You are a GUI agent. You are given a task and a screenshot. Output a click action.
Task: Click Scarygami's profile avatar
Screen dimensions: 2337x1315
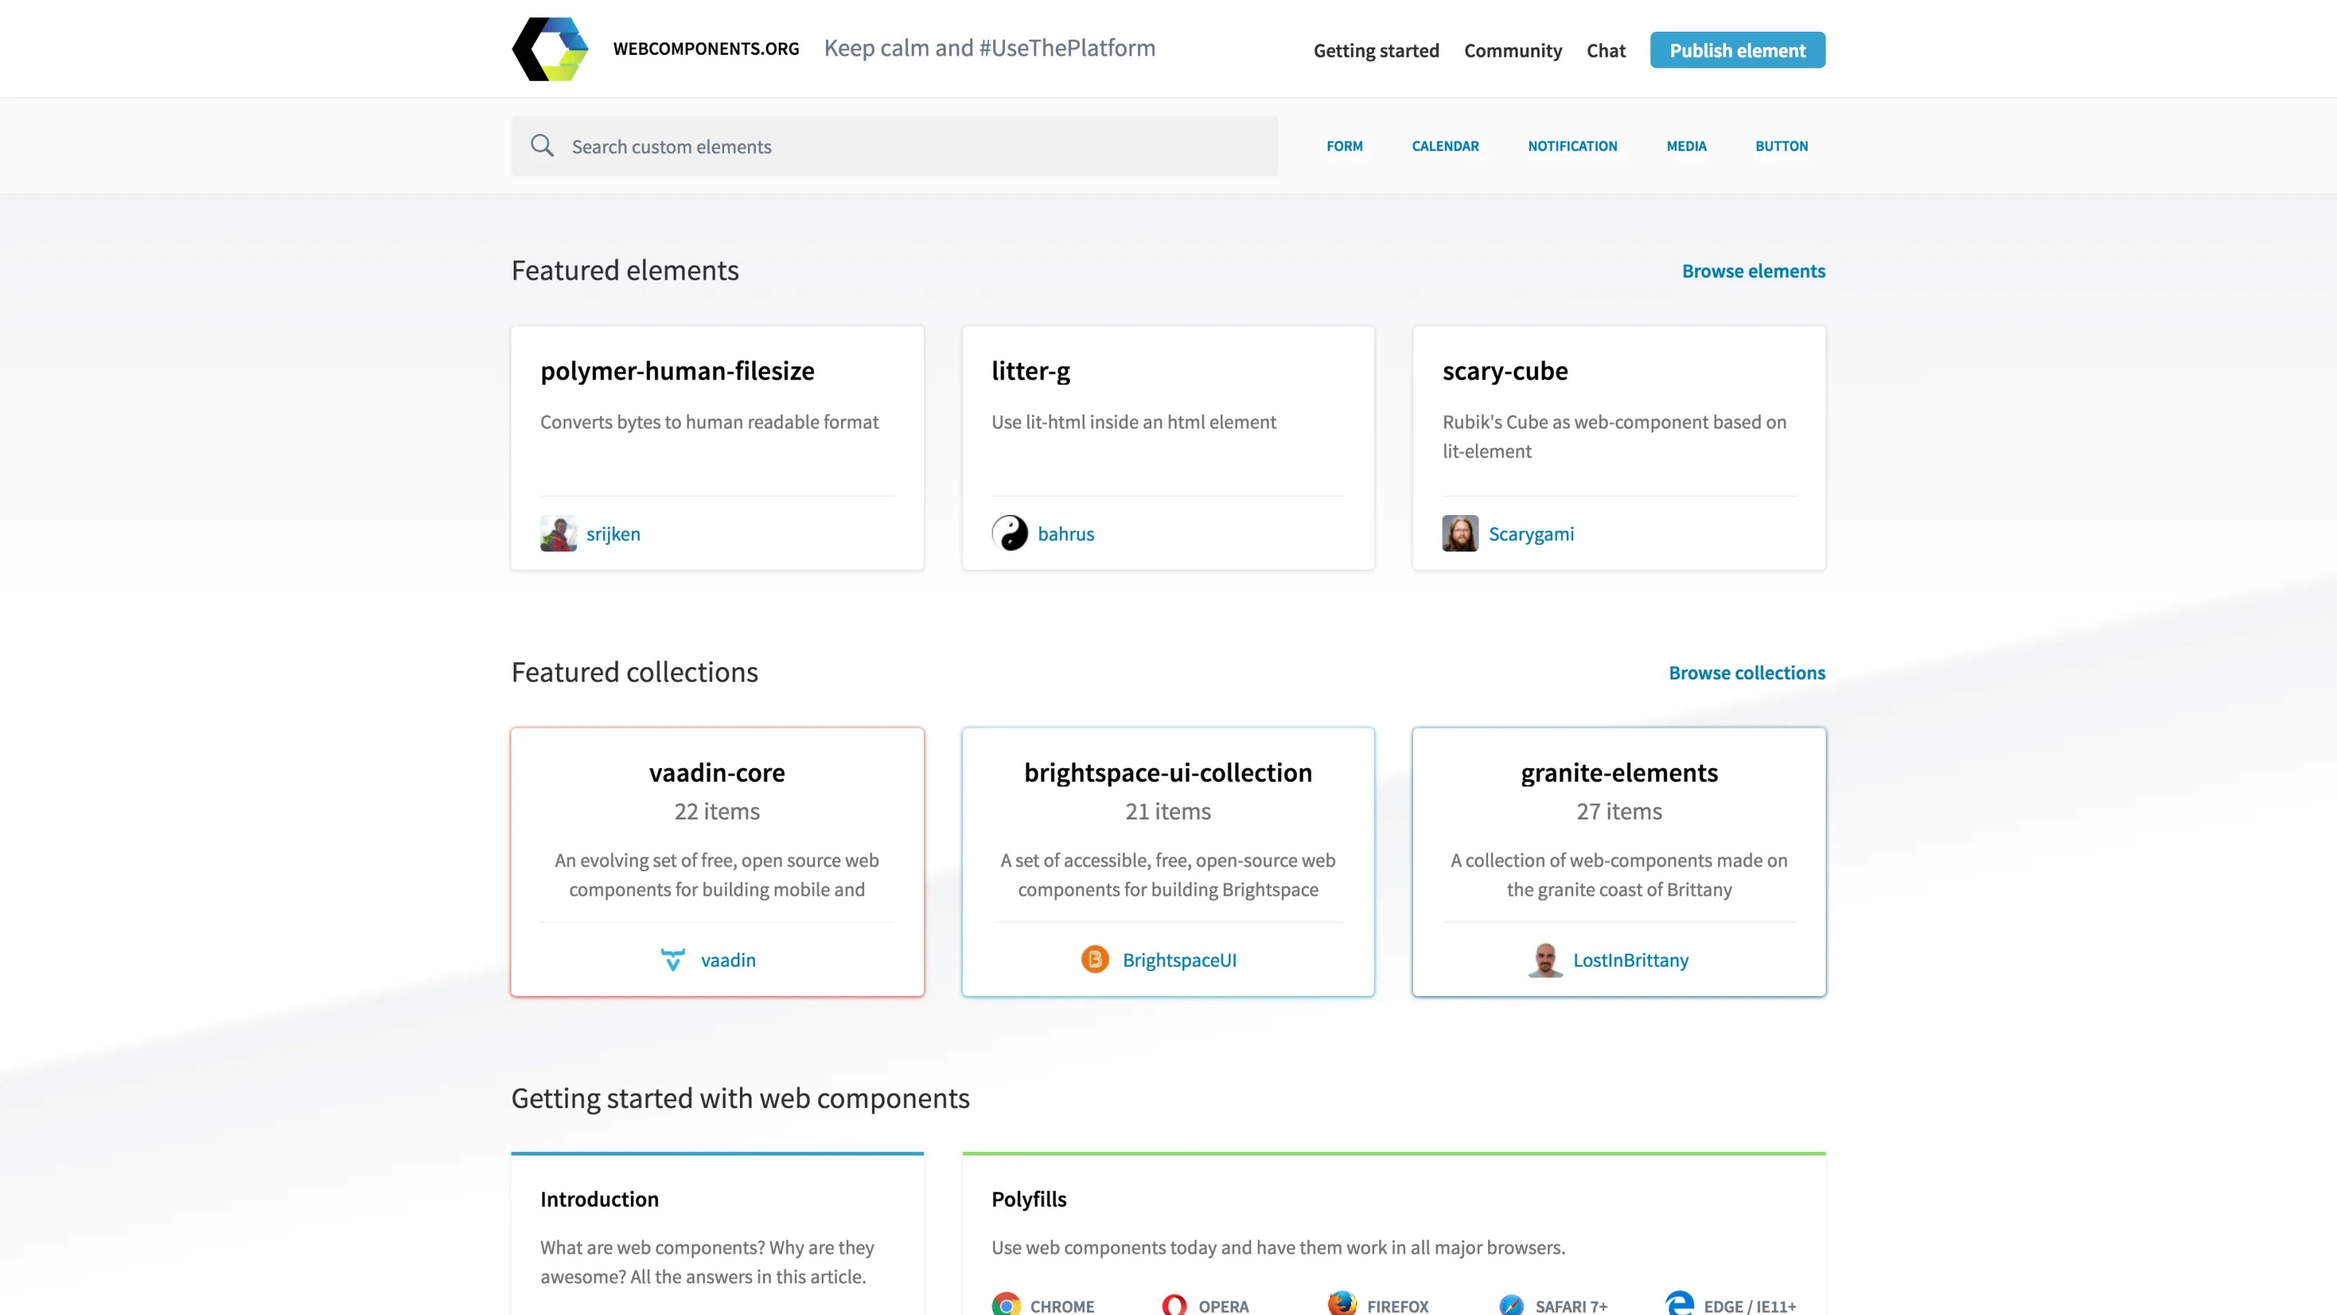1460,534
